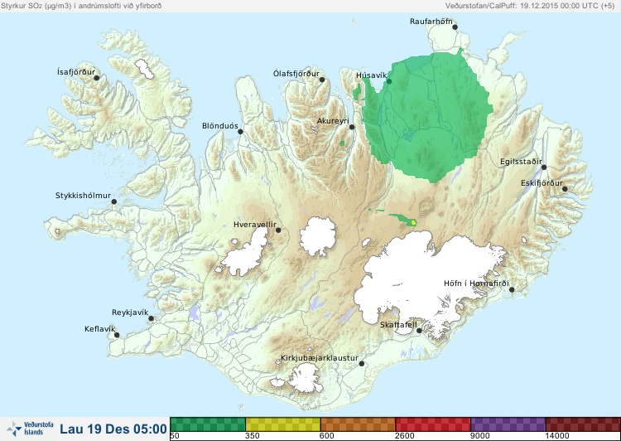The height and width of the screenshot is (441, 621).
Task: Select the purple 9000 legend color band
Action: [x=508, y=424]
